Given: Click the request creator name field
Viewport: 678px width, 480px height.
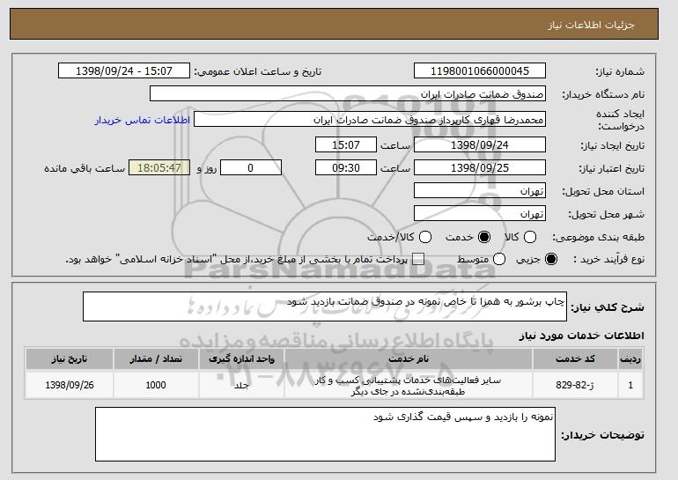Looking at the screenshot, I should click(370, 120).
